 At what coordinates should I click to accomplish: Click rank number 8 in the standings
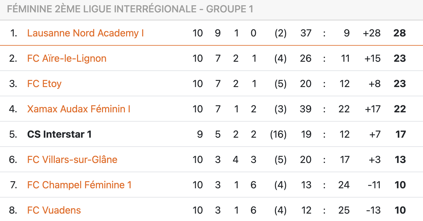(x=13, y=210)
